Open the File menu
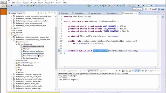The height and width of the screenshot is (93, 166). click(9, 3)
